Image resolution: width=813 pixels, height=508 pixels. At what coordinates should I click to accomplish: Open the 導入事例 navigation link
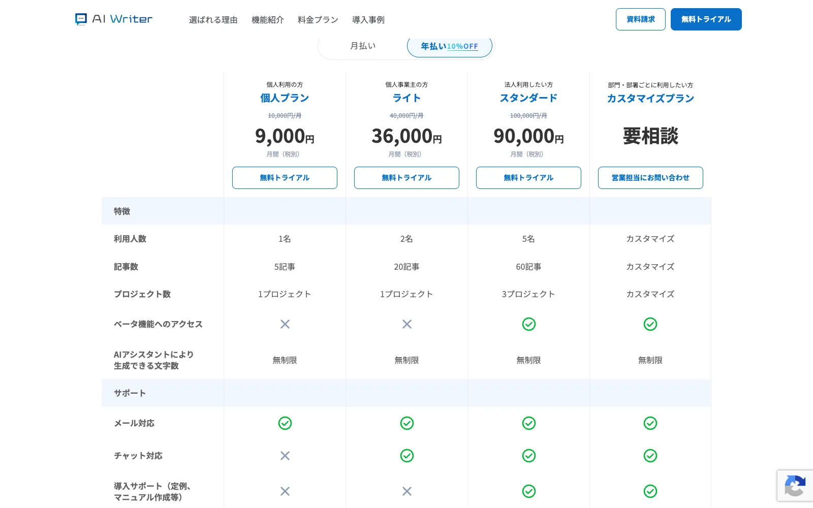(368, 20)
